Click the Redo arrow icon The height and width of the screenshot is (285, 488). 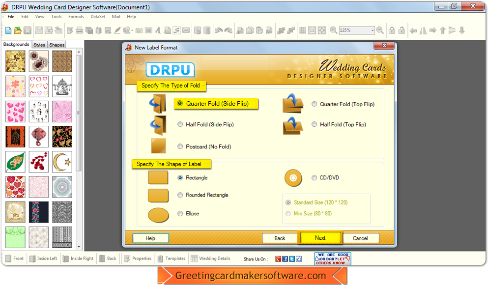(x=229, y=30)
